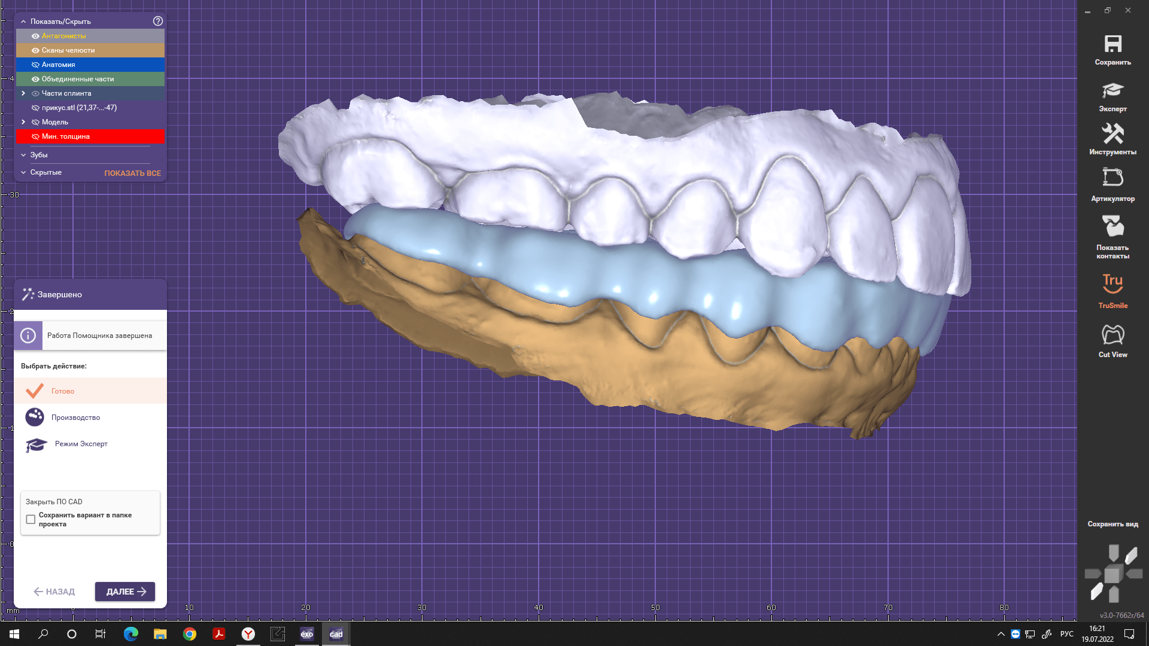Click Показать контакты icon

coord(1112,227)
